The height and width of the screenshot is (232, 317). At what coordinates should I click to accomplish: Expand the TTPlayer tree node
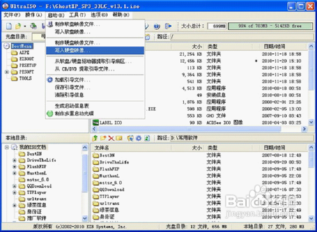[15, 193]
